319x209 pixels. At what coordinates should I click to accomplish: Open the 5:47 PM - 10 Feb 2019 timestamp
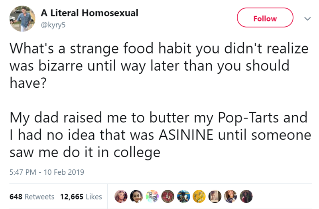click(47, 173)
